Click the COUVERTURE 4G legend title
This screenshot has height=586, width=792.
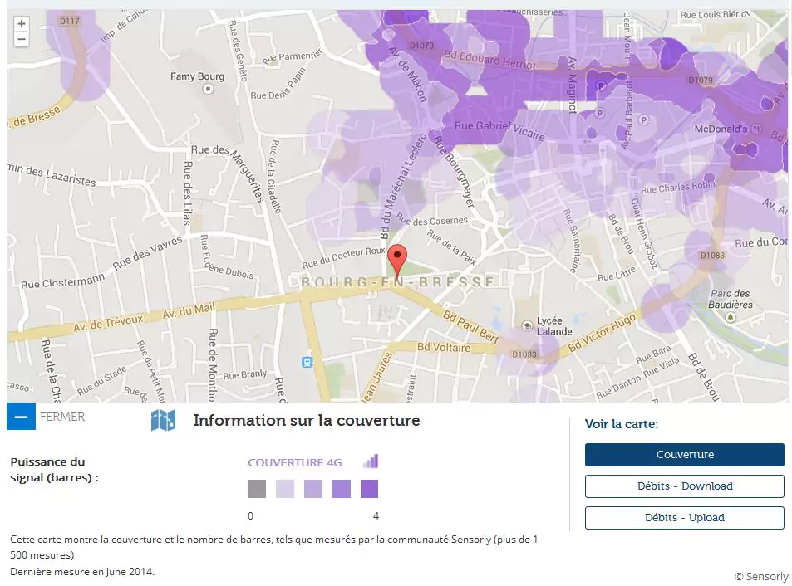295,463
